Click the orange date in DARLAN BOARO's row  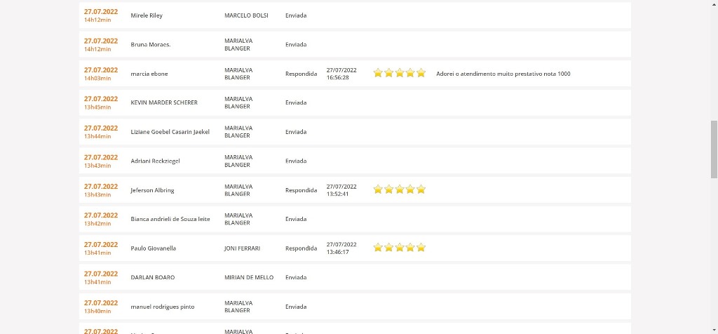point(101,274)
